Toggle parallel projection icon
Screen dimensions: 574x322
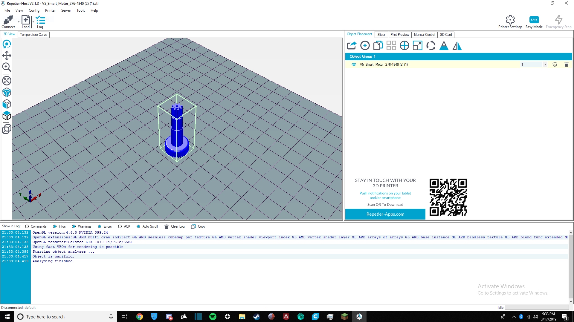(7, 129)
